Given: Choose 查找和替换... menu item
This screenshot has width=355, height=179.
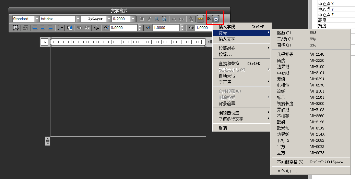Looking at the screenshot, I should click(242, 64).
